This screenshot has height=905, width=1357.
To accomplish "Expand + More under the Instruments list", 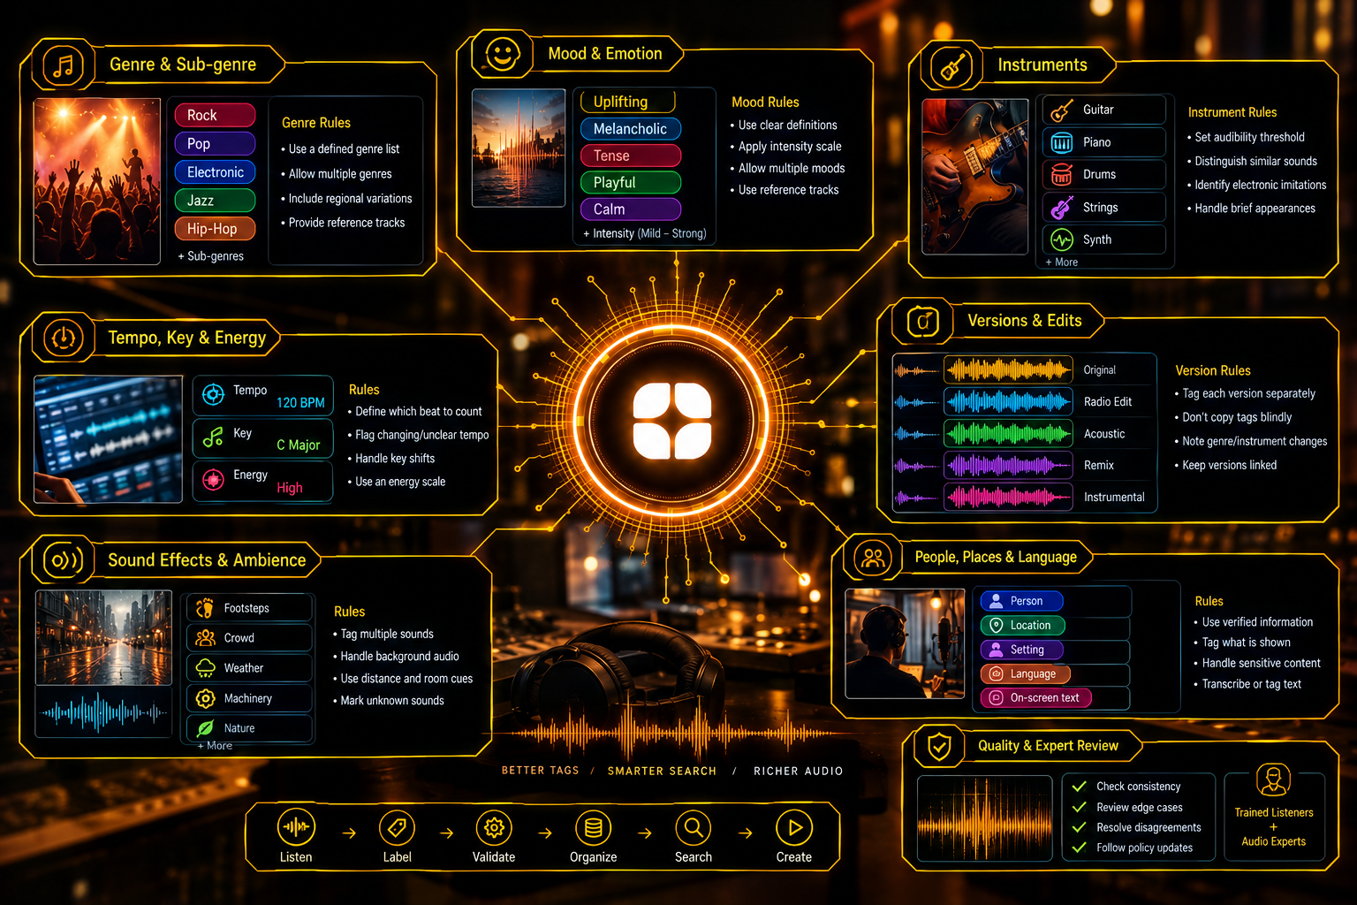I will pos(1061,262).
